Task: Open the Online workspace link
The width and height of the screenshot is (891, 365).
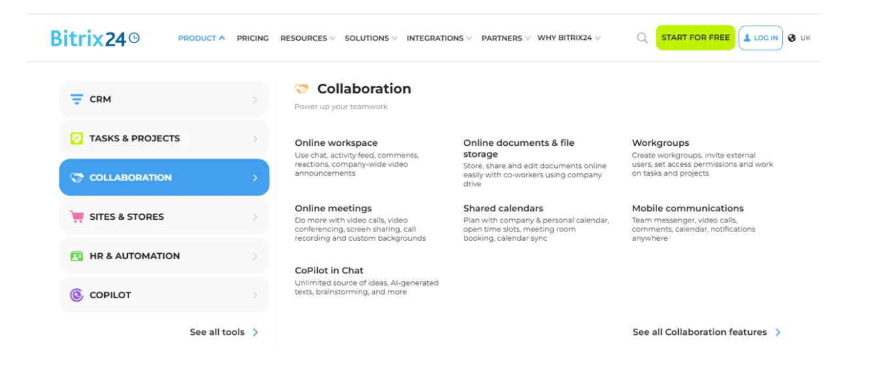Action: click(336, 143)
